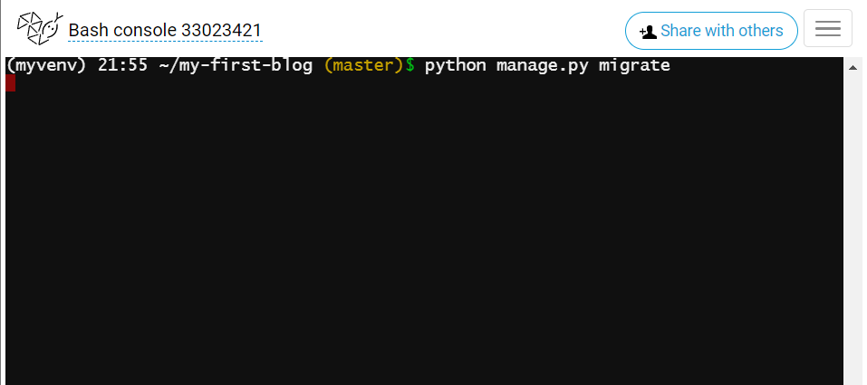This screenshot has height=385, width=867.
Task: Click the red terminal cursor block
Action: 11,83
